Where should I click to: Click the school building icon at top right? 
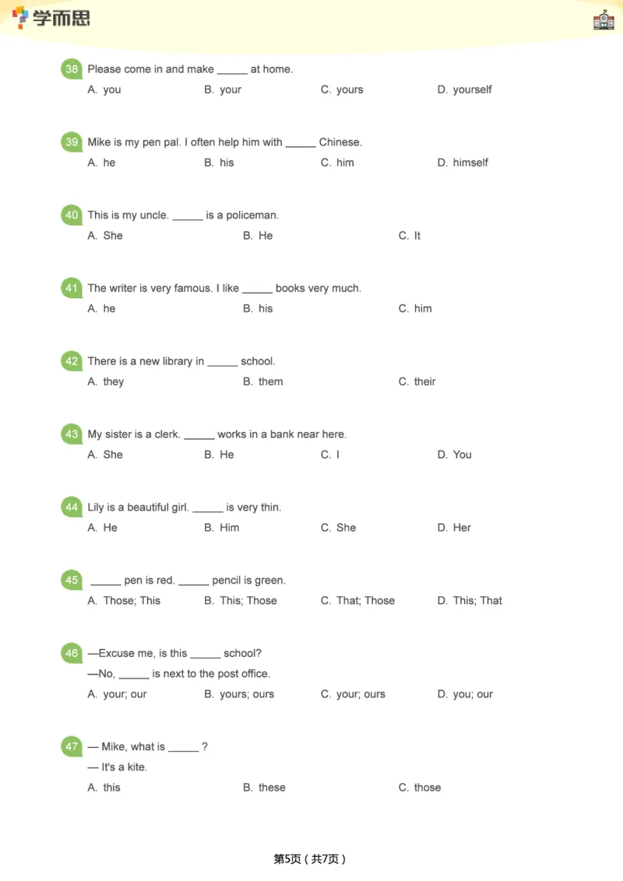(x=604, y=20)
